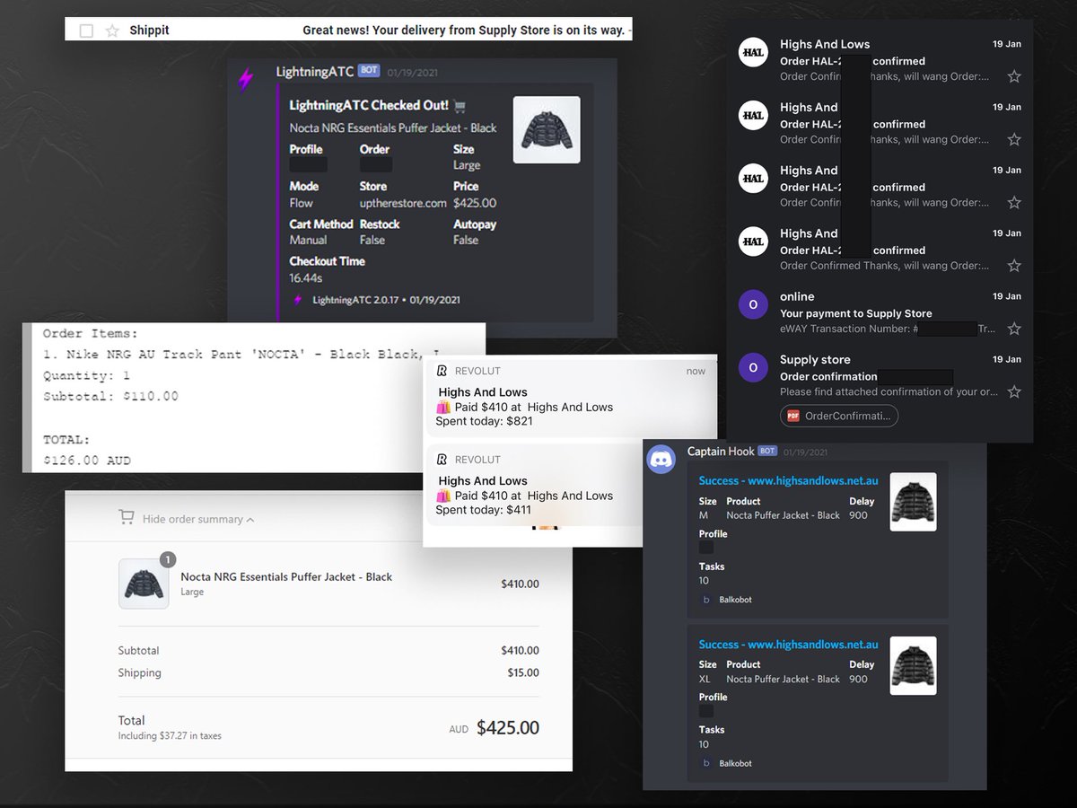Image resolution: width=1077 pixels, height=808 pixels.
Task: Click the small bolt icon beside LightningATC 2.0.17
Action: tap(299, 300)
